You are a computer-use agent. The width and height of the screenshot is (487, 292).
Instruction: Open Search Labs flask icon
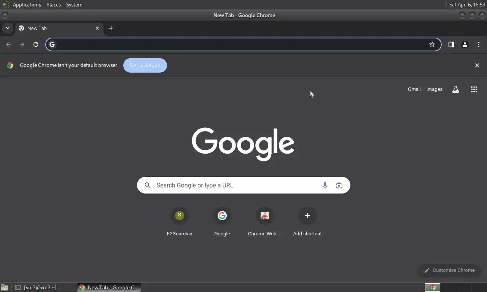coord(455,89)
